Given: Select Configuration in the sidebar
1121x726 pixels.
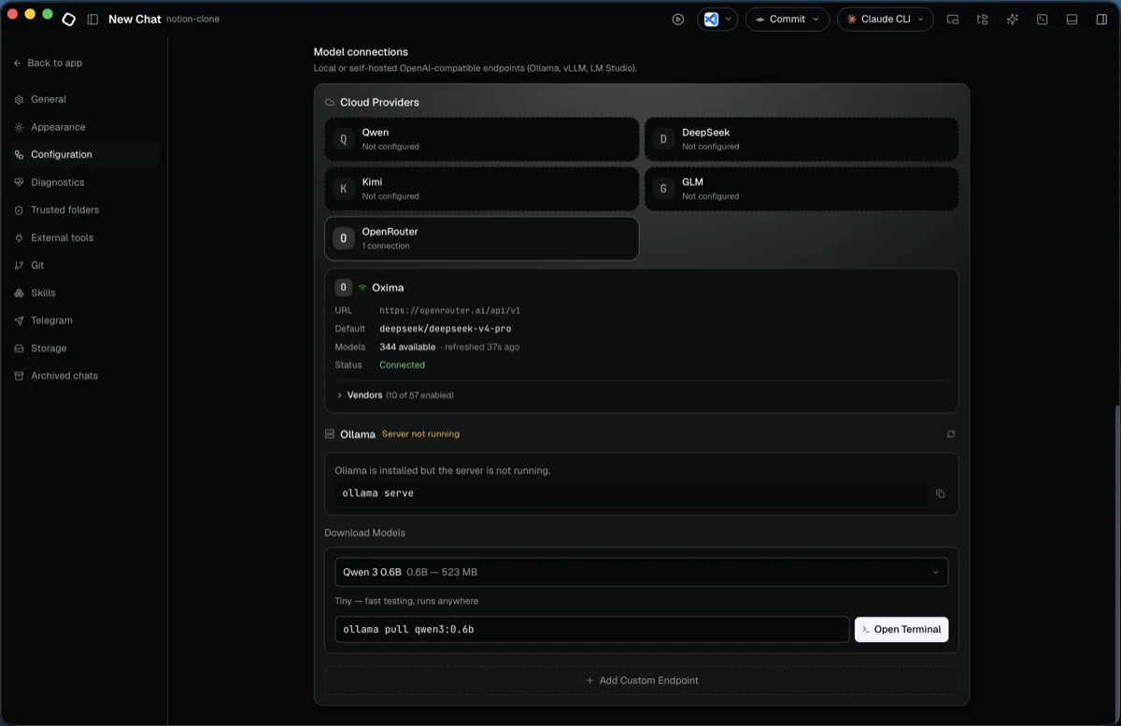Looking at the screenshot, I should [82, 154].
